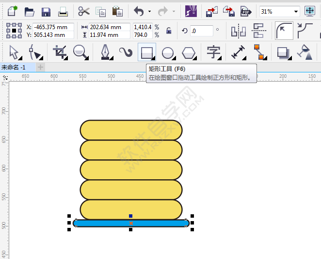Select the Polygon tool

click(189, 52)
